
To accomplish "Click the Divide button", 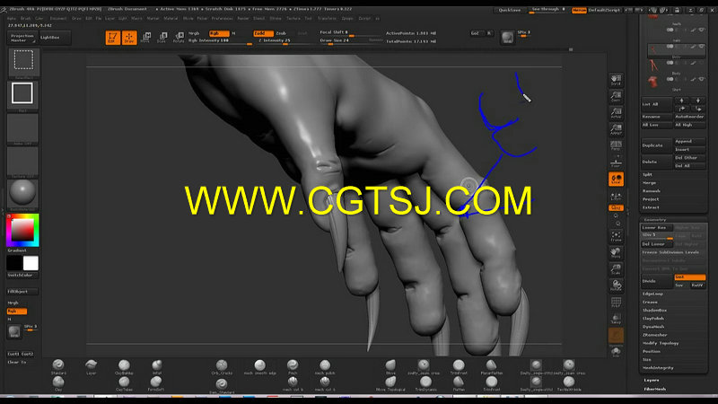I will (657, 281).
